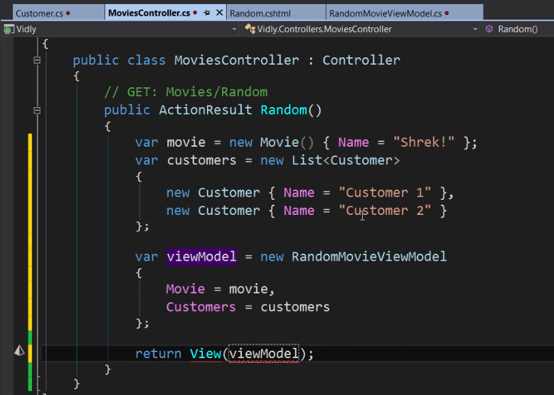Click the RandomMovieViewModel type name in code

pos(369,257)
